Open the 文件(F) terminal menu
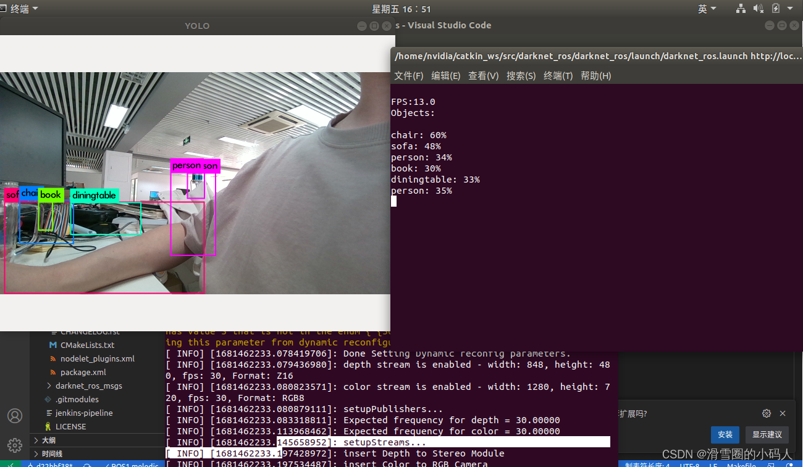This screenshot has height=467, width=803. [409, 76]
